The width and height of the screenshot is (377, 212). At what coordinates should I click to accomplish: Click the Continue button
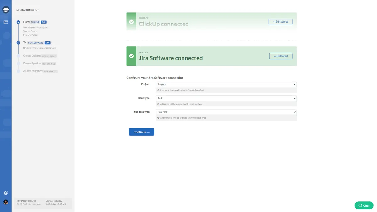141,132
